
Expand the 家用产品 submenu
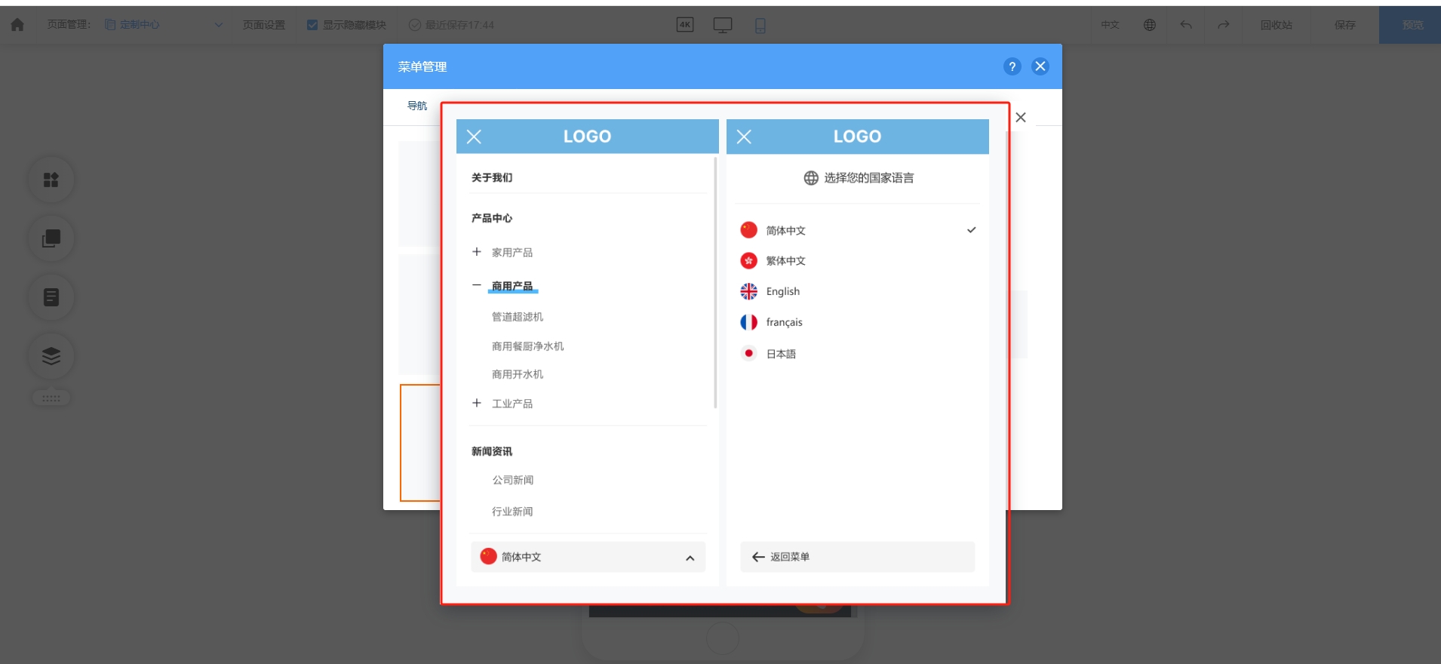(477, 252)
